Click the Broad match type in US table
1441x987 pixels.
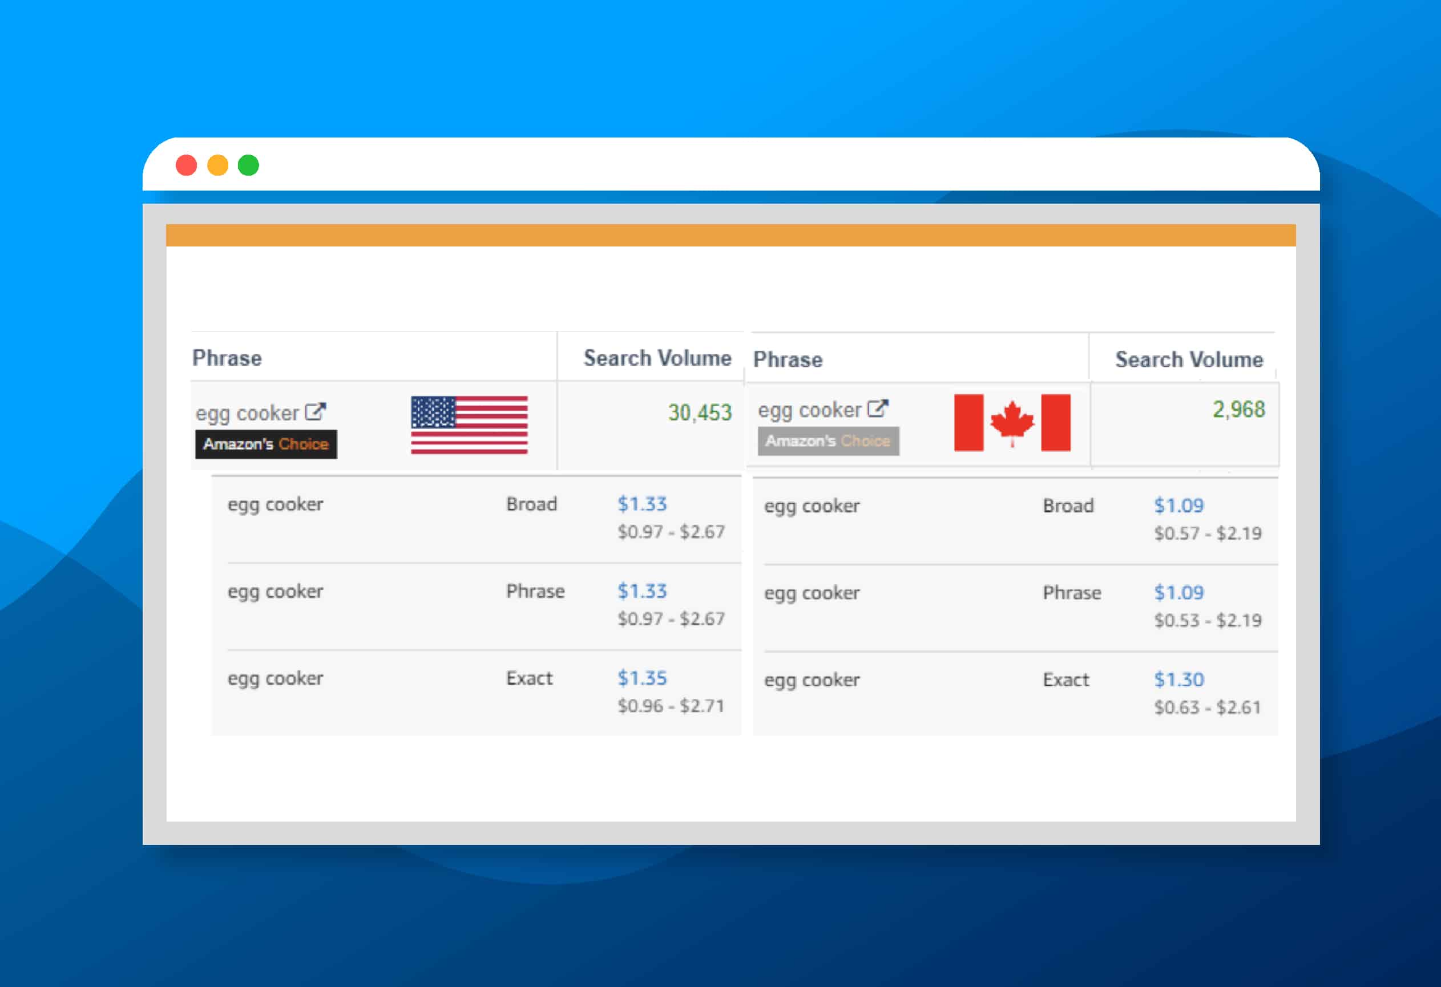[x=531, y=504]
